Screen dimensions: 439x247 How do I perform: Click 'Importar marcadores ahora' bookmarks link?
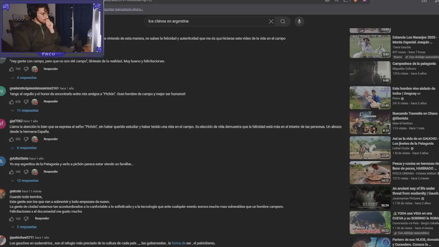coord(123,9)
